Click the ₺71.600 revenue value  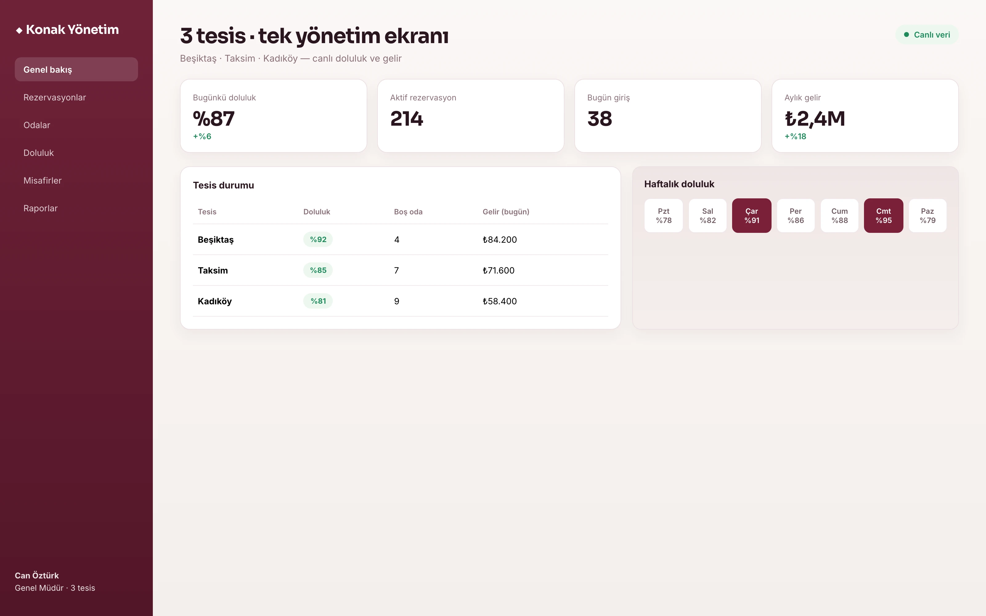coord(498,270)
